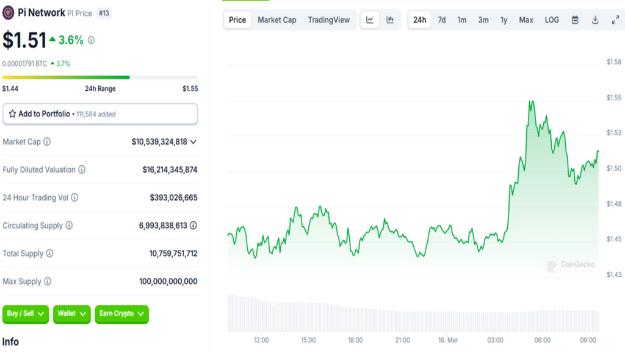
Task: Switch to the Market Cap chart tab
Action: coord(277,20)
